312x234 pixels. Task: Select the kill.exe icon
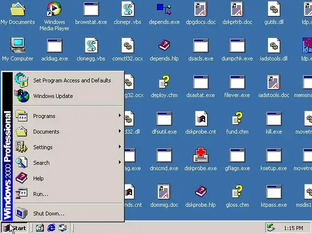point(274,119)
